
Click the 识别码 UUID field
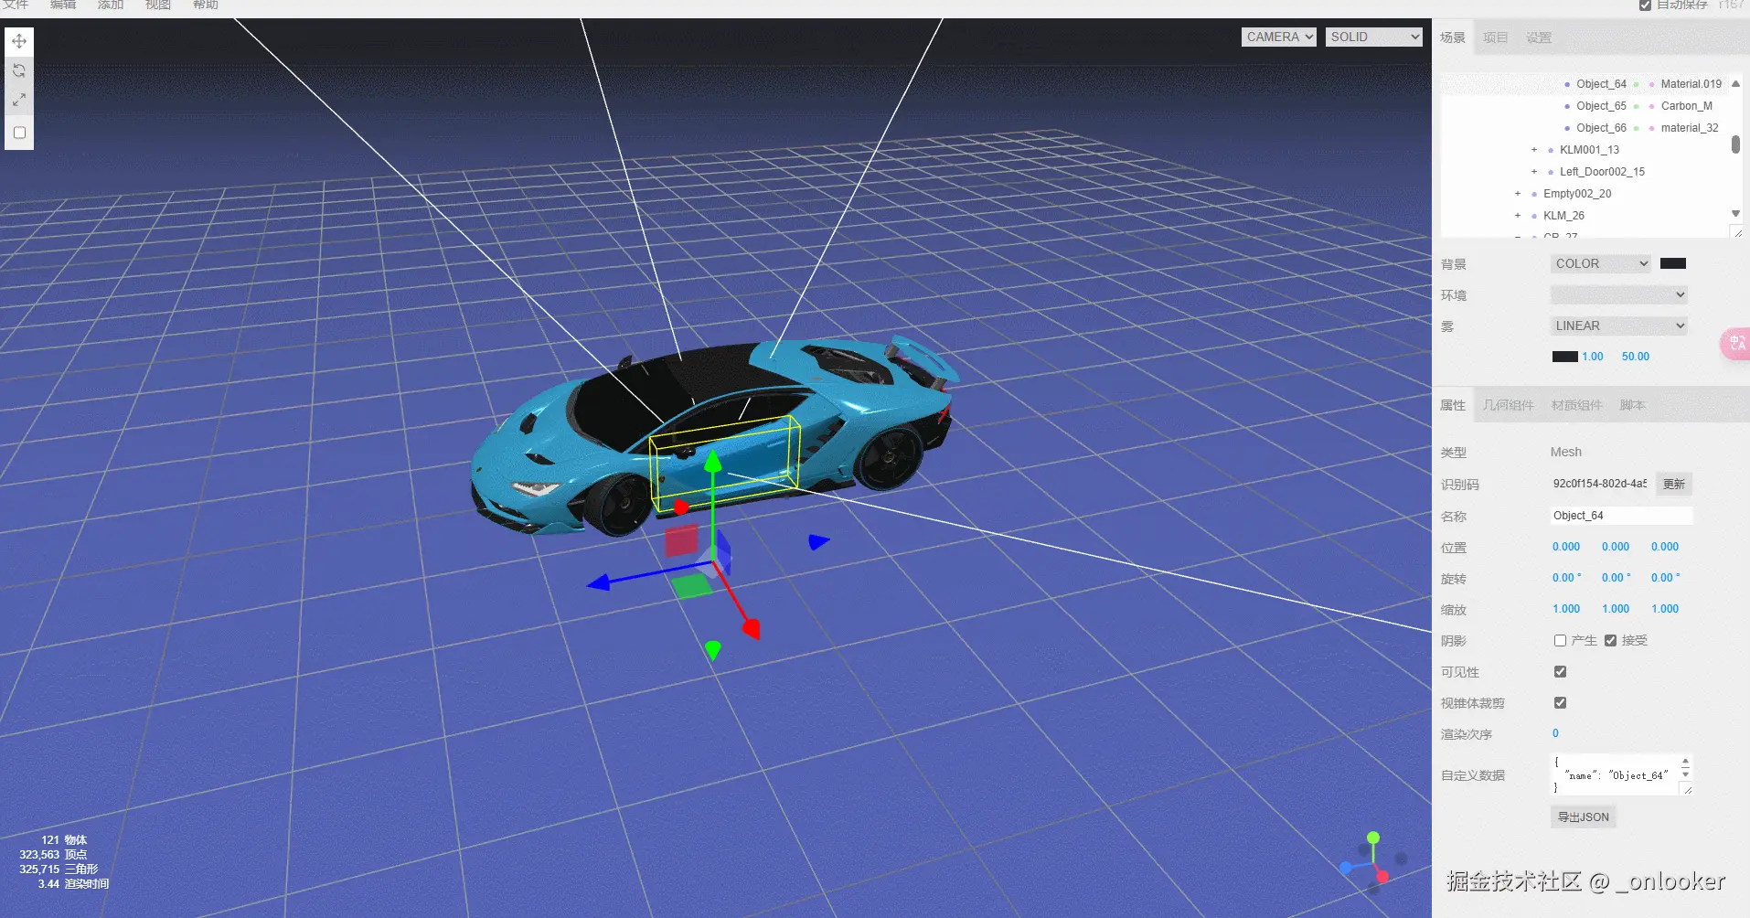coord(1600,484)
